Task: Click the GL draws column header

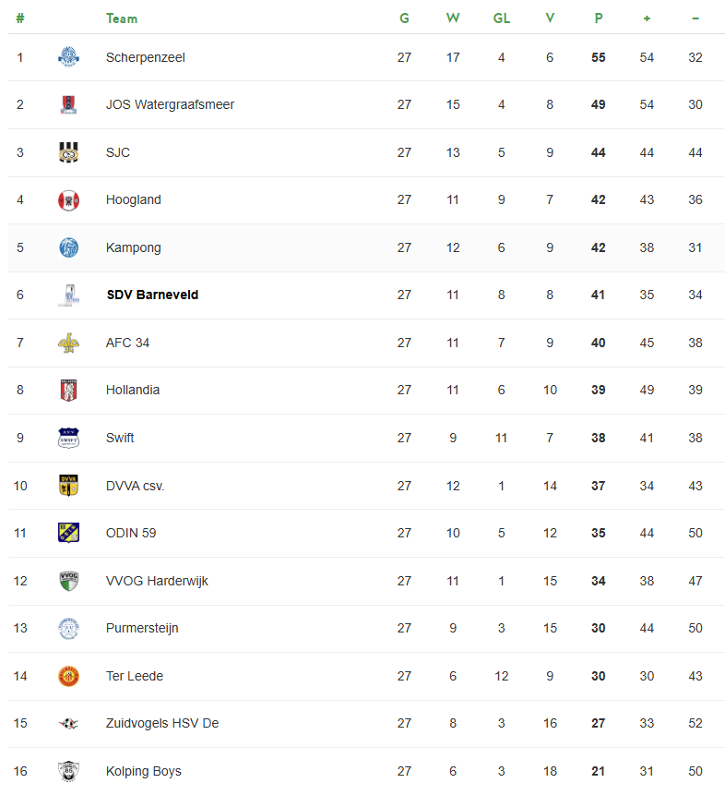Action: [501, 18]
